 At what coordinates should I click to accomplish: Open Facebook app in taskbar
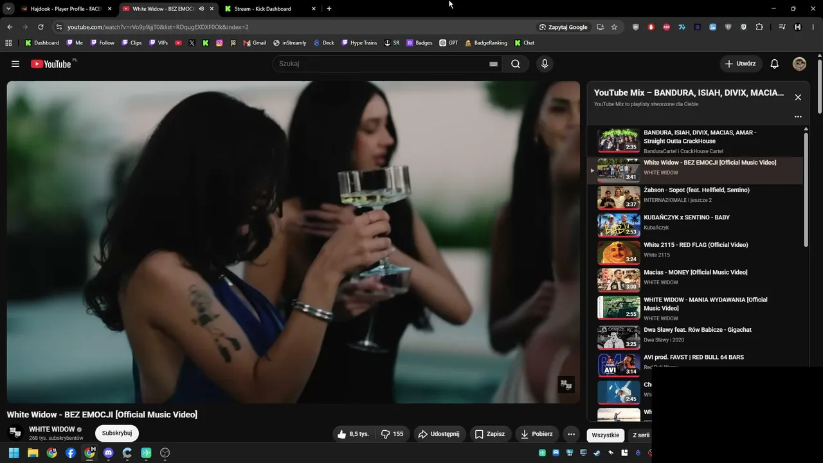pos(71,453)
